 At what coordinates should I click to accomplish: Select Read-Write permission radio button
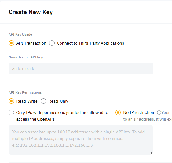[11, 101]
